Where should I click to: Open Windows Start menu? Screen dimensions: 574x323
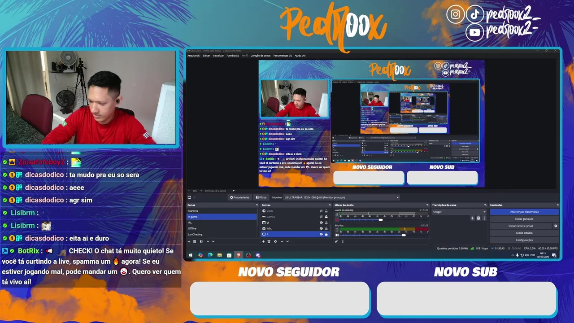click(191, 255)
